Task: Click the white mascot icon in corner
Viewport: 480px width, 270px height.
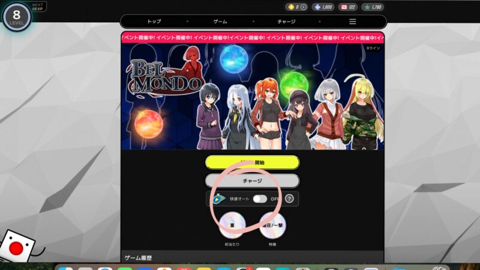Action: coord(19,246)
